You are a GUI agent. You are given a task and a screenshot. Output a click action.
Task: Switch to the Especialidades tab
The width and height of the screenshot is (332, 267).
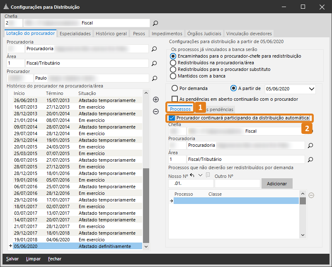coord(75,34)
